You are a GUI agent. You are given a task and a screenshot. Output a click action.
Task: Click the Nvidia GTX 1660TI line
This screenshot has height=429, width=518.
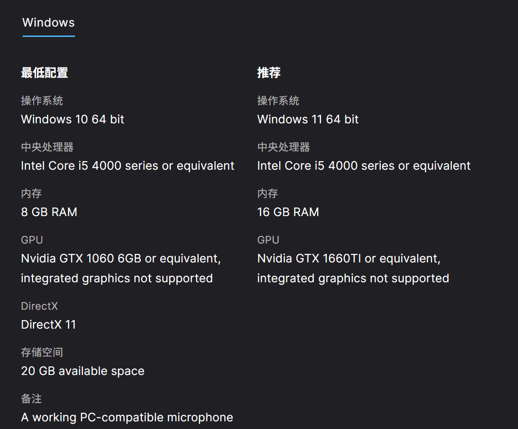(x=348, y=259)
